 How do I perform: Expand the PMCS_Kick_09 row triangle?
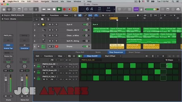pyautogui.click(x=35, y=65)
